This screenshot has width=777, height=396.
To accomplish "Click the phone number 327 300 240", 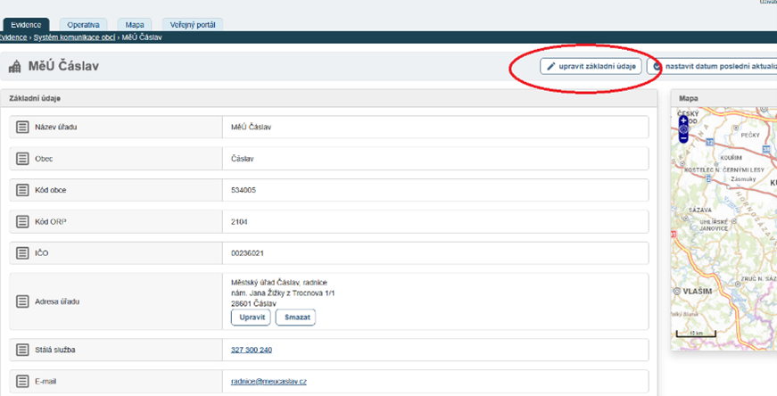I will [x=252, y=350].
